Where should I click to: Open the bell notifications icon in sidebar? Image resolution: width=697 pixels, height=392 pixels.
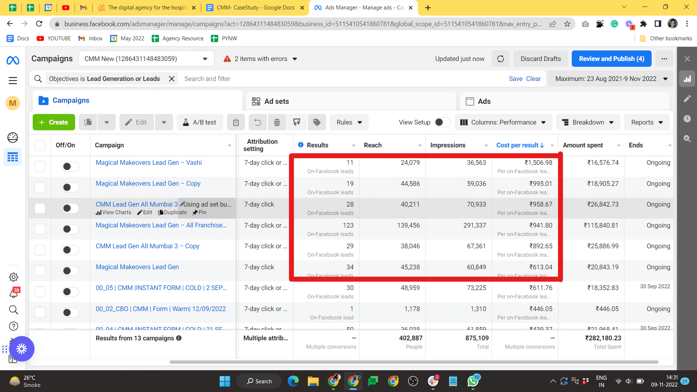pyautogui.click(x=13, y=293)
